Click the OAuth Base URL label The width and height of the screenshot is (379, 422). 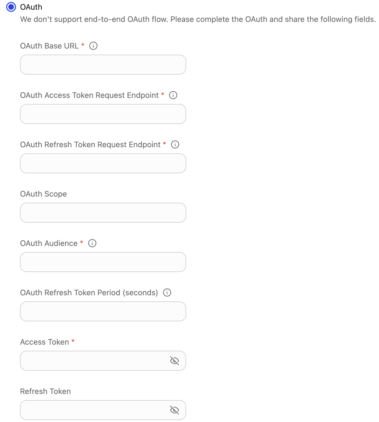(49, 46)
